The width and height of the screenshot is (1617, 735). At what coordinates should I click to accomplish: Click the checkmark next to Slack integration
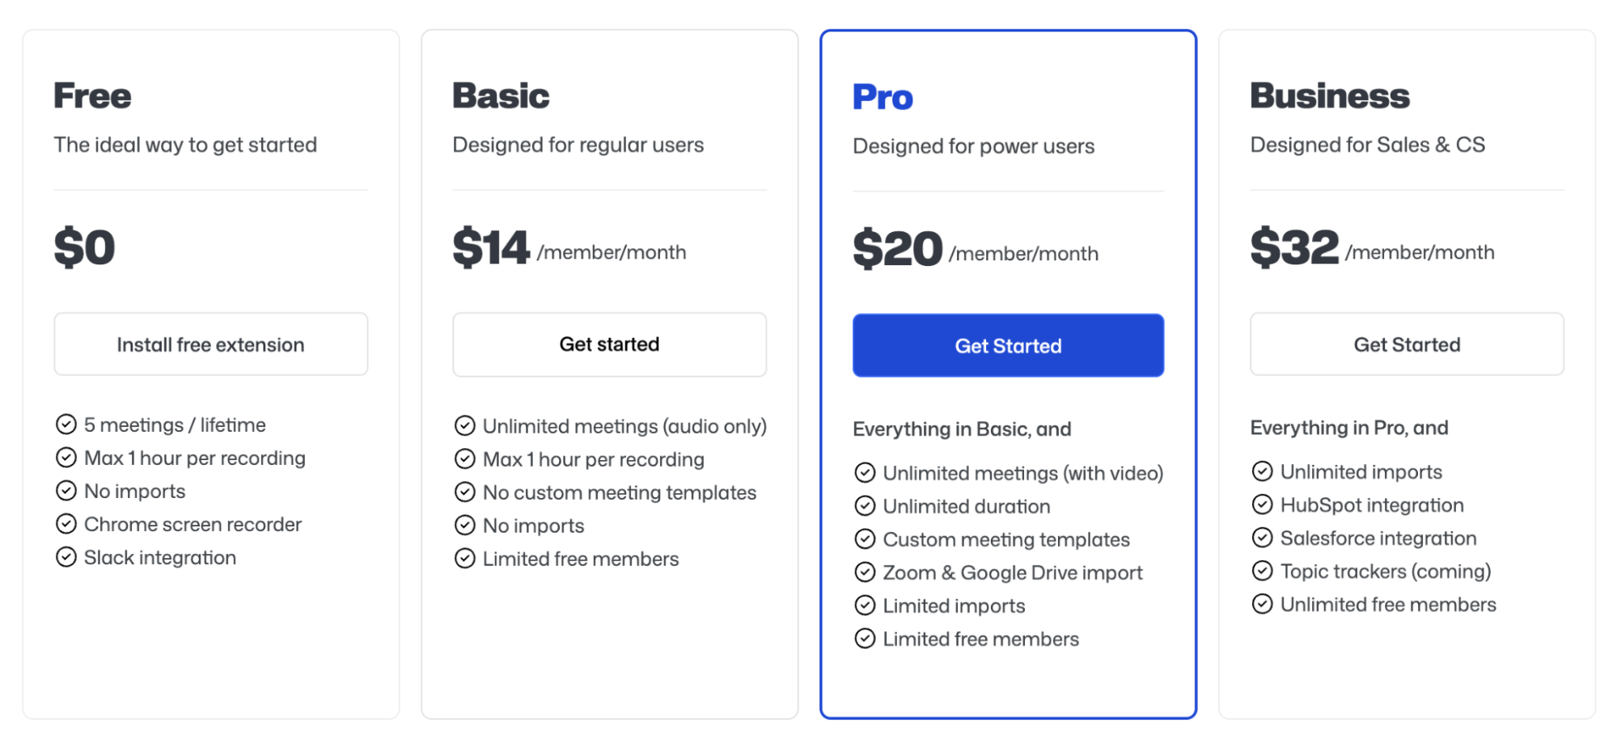point(66,556)
